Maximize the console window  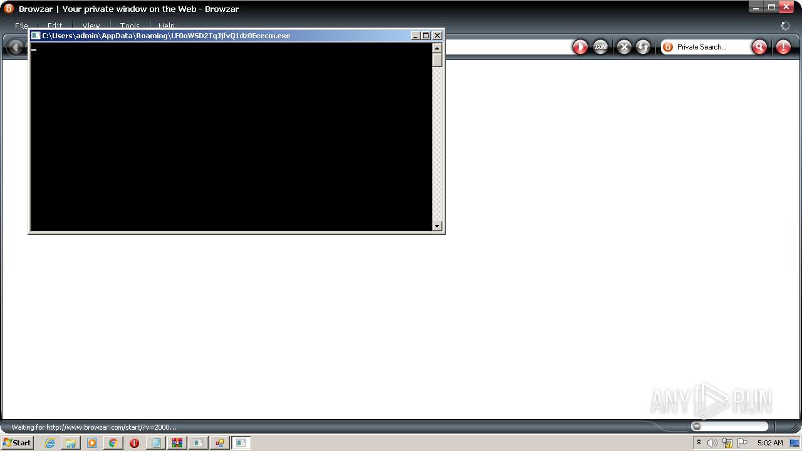coord(426,36)
